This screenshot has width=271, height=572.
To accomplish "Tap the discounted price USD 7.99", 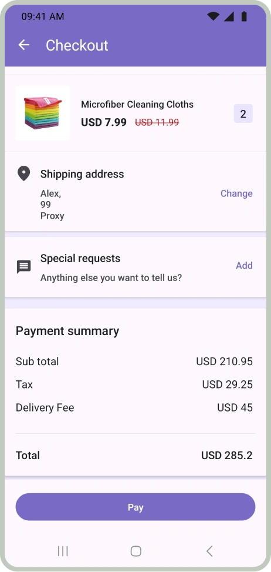I will pos(104,122).
